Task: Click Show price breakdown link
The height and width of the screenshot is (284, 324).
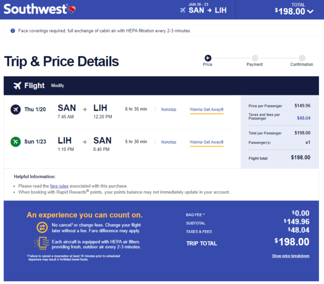Action: coord(291,256)
